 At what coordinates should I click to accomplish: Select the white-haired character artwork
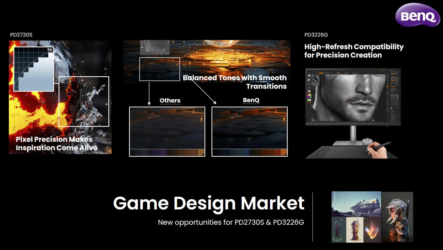[397, 217]
